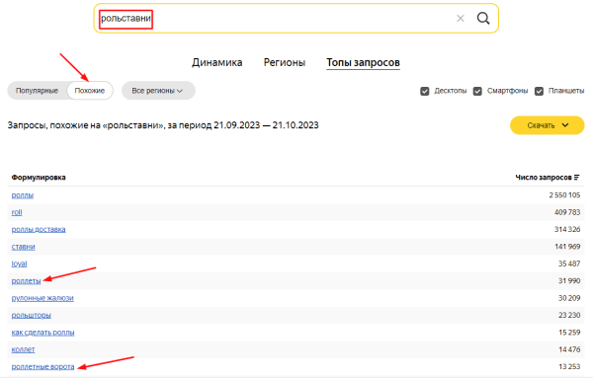Click the count value 2 550 105
This screenshot has height=378, width=593.
(564, 195)
